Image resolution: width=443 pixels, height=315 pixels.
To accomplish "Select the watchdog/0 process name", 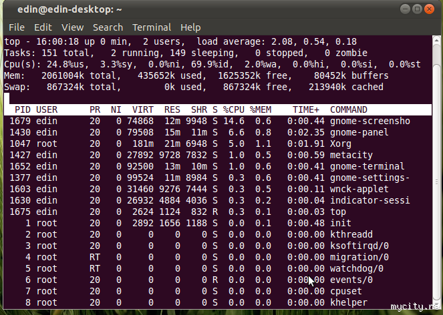I will [x=357, y=268].
